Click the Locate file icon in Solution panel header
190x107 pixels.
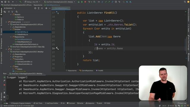(35, 8)
